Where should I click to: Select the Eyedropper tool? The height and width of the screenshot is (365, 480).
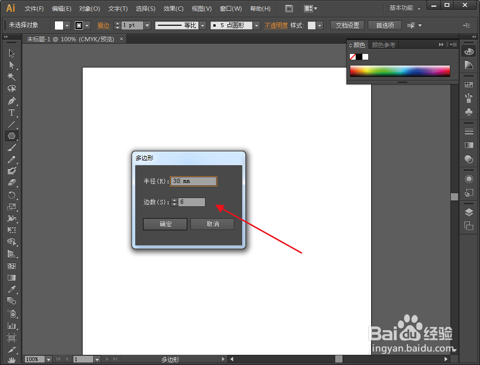(12, 289)
